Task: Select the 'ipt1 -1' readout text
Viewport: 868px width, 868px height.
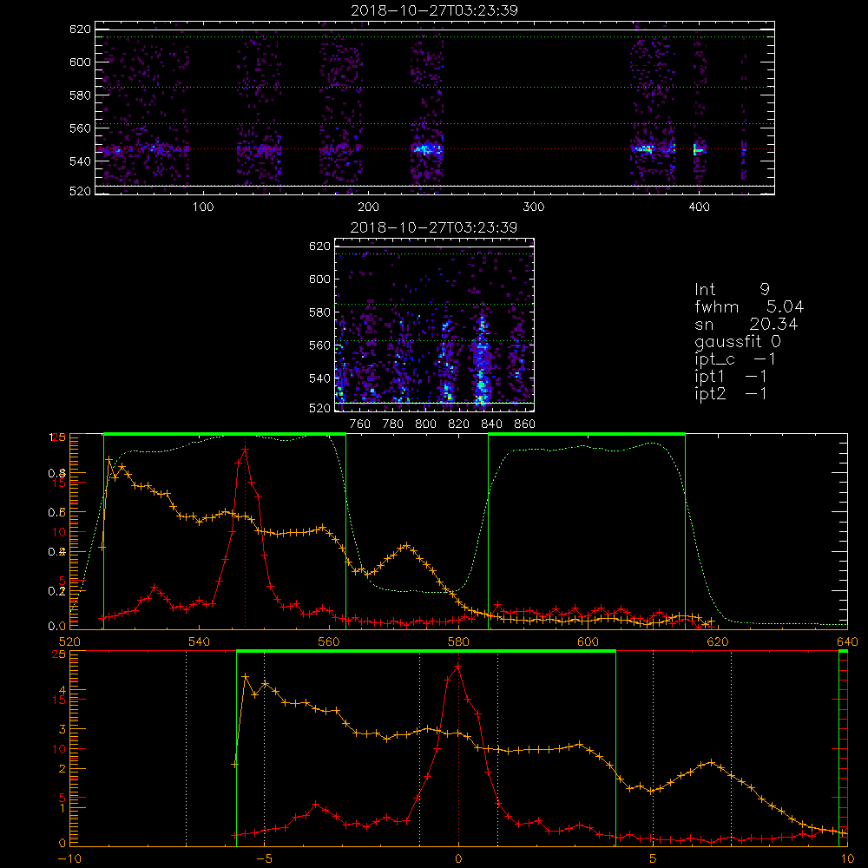Action: [731, 377]
